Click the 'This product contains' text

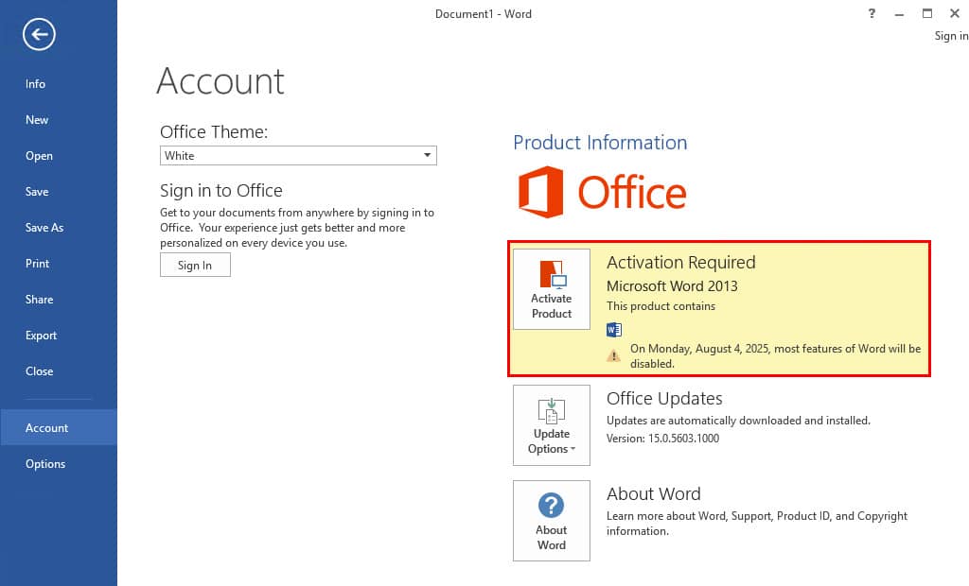tap(661, 305)
